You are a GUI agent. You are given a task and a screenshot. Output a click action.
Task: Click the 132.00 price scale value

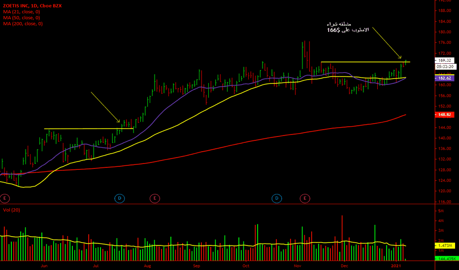tap(445, 159)
